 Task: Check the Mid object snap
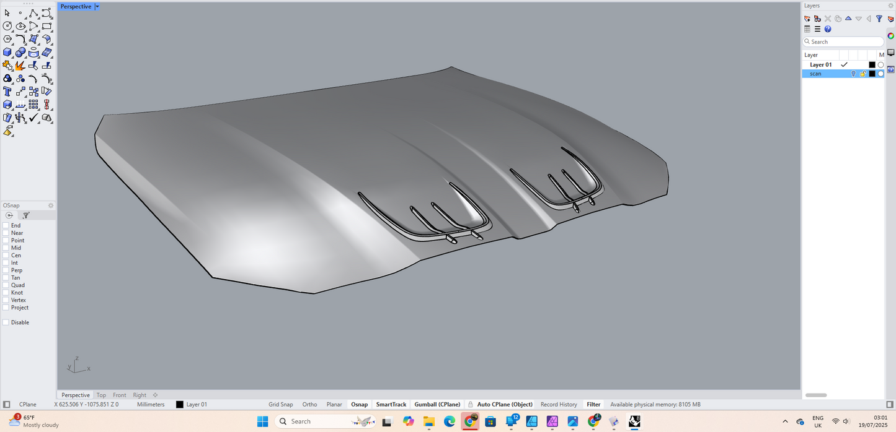7,248
